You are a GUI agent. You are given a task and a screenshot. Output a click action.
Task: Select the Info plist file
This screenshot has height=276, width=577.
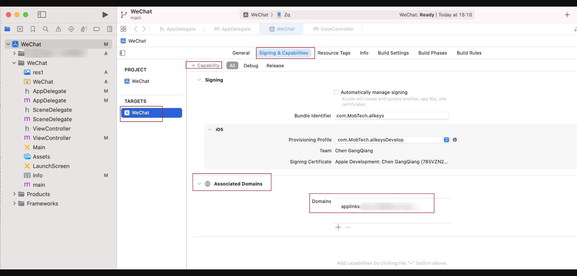pyautogui.click(x=38, y=175)
